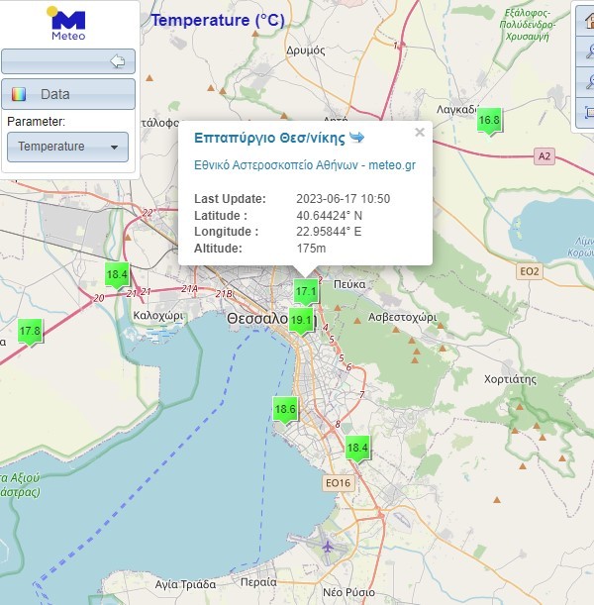Select the 16.8 temperature marker near Λαγκαδίκια
This screenshot has height=605, width=594.
coord(489,121)
